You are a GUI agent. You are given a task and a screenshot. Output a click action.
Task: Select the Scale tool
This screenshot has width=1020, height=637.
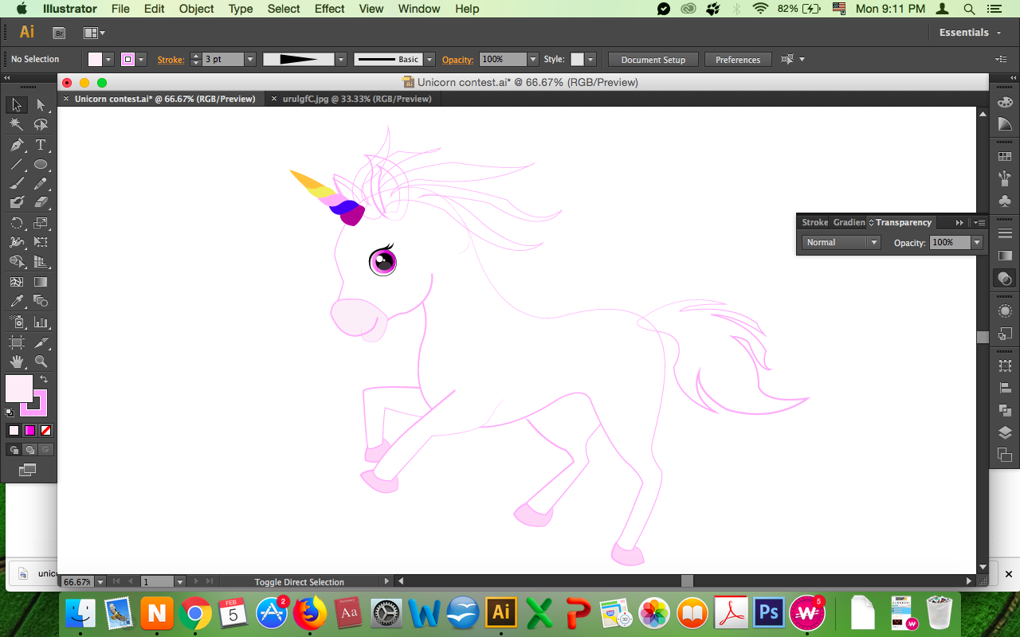click(x=41, y=223)
